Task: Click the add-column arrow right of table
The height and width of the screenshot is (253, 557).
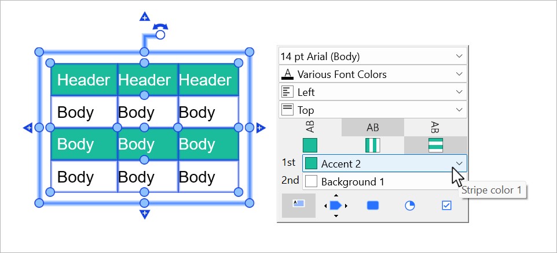Action: 260,128
